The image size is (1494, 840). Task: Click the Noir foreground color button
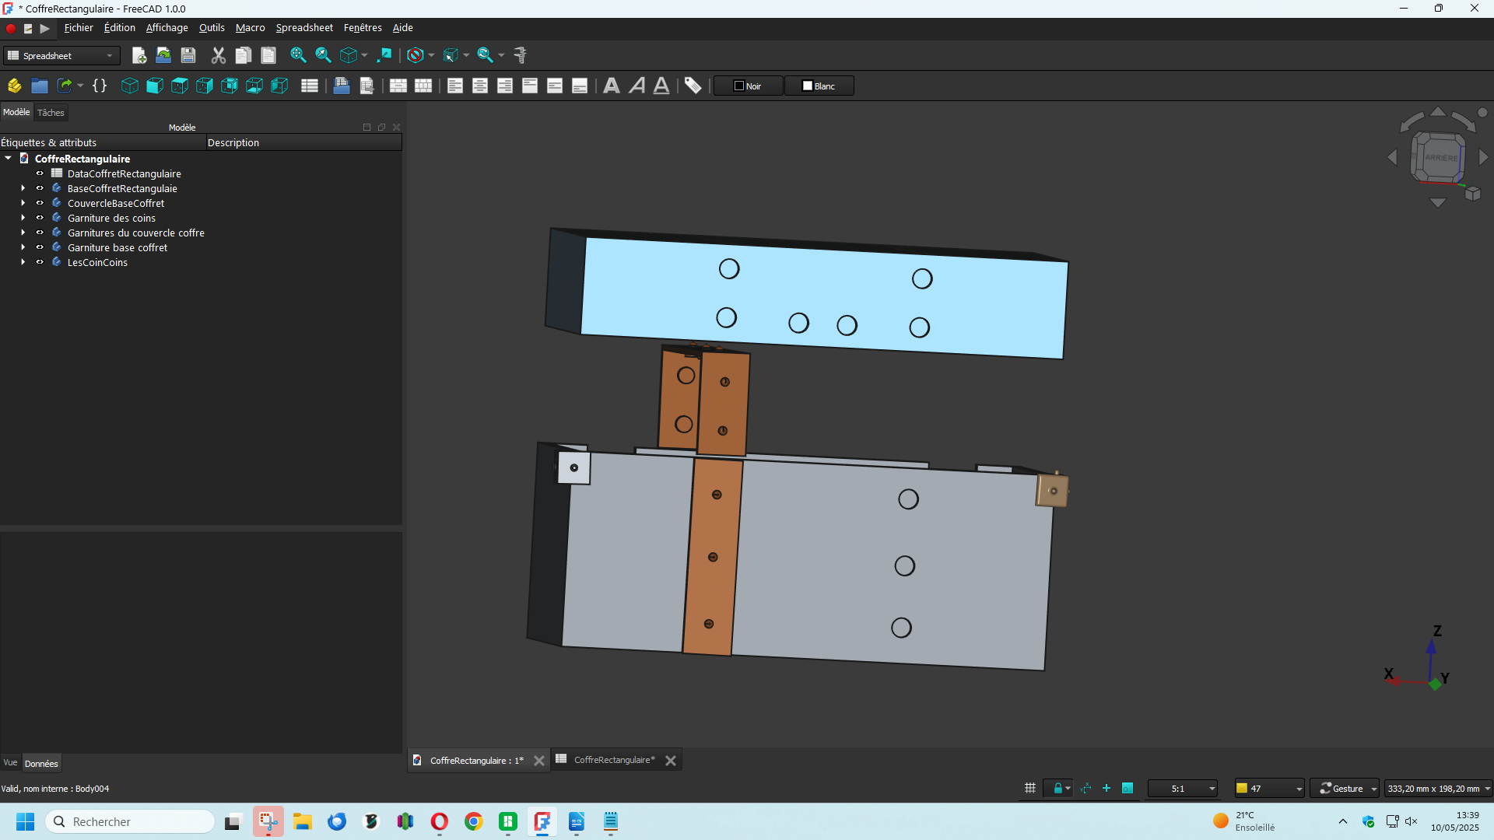pyautogui.click(x=748, y=86)
